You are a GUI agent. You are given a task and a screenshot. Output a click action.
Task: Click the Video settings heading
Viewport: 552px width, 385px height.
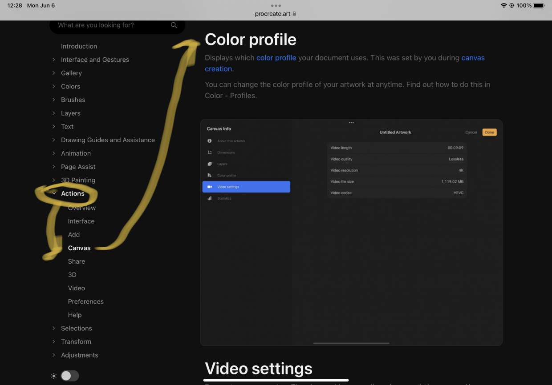click(x=259, y=369)
